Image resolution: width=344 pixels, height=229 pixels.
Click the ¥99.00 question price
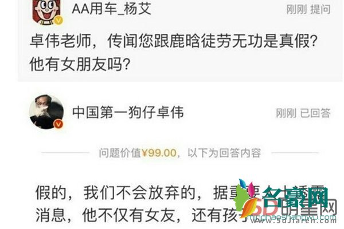coord(159,153)
